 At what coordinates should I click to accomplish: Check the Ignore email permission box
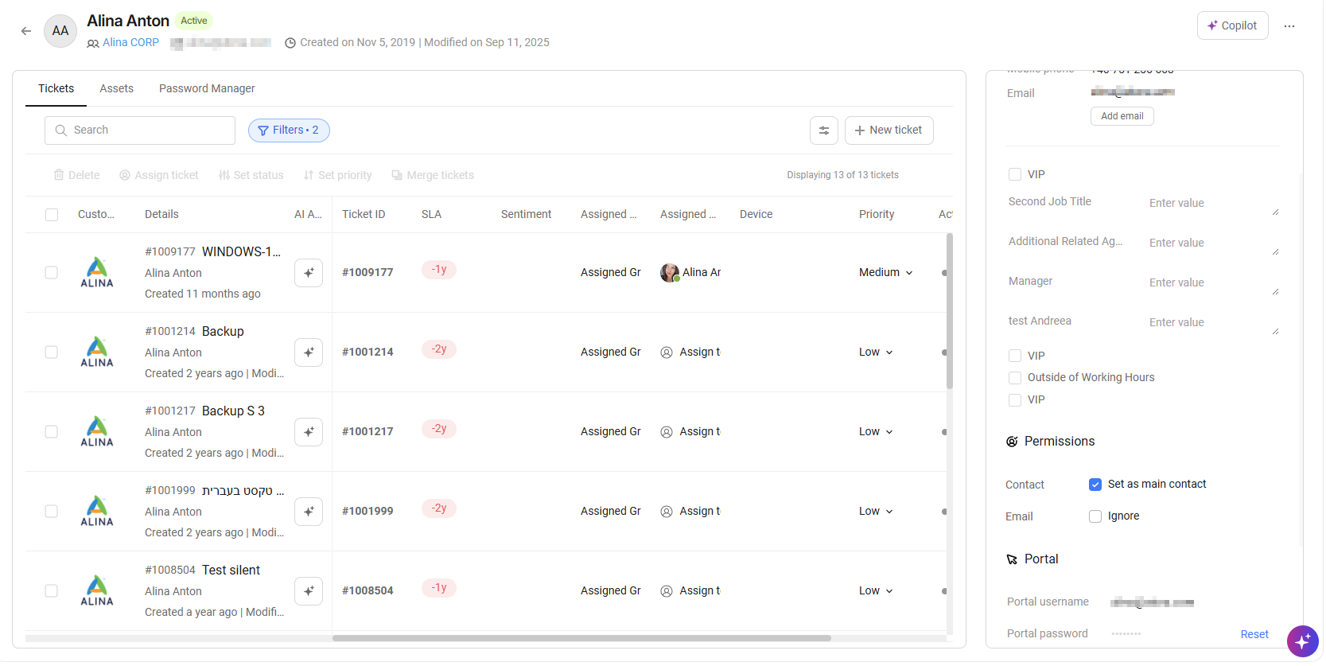1095,516
